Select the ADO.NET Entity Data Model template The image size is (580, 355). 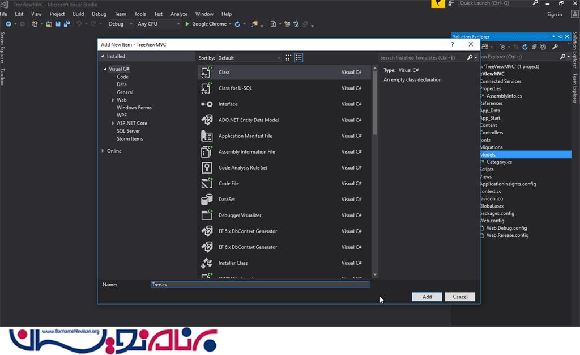pyautogui.click(x=284, y=120)
